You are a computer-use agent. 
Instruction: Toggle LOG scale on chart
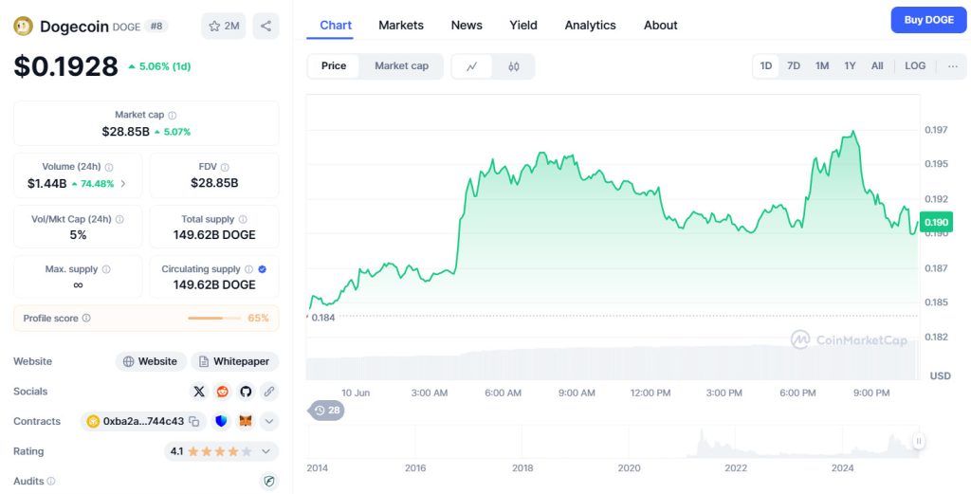(915, 65)
